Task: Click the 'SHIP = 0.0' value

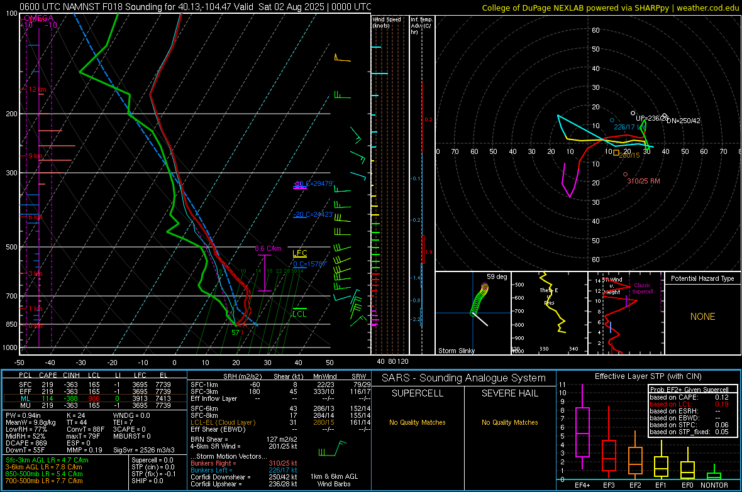Action: [147, 481]
